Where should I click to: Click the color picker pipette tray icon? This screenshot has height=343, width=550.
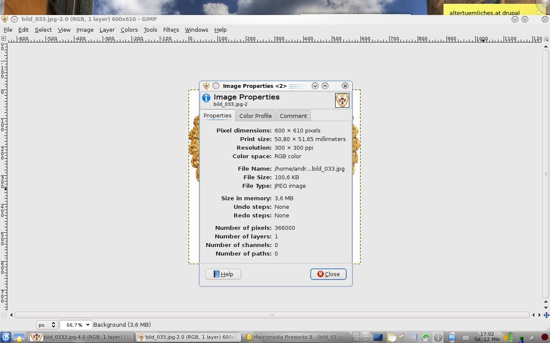click(532, 337)
